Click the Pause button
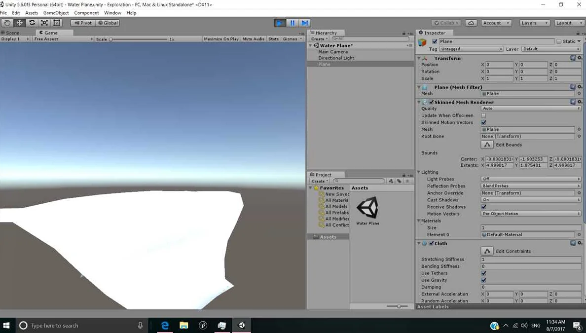This screenshot has width=586, height=333. tap(292, 23)
